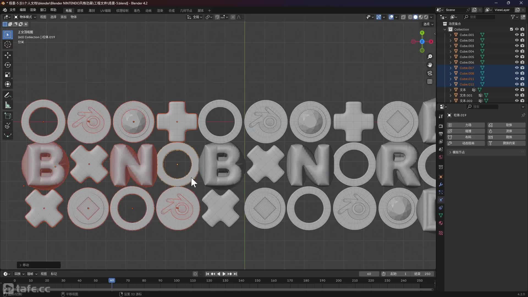Switch to rendered viewport shading

pos(426,17)
